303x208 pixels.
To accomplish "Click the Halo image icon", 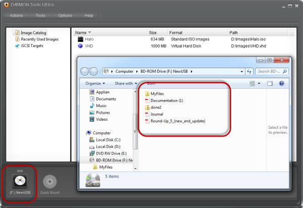I will tap(80, 39).
